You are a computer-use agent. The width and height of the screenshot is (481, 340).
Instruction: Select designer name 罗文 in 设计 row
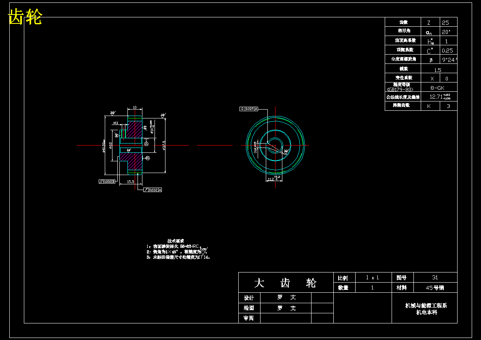tap(286, 297)
